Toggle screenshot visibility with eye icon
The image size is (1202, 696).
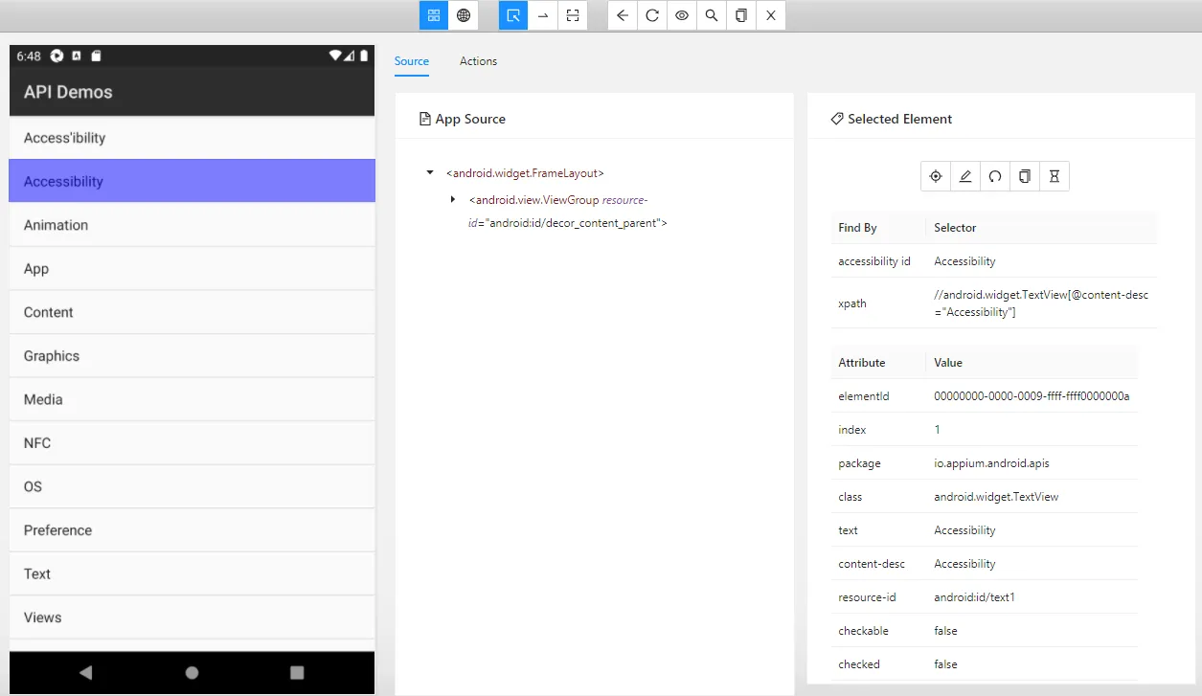tap(682, 15)
